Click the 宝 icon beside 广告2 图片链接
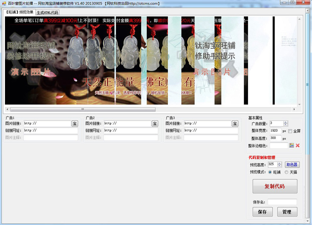This screenshot has width=312, height=225. [155, 124]
